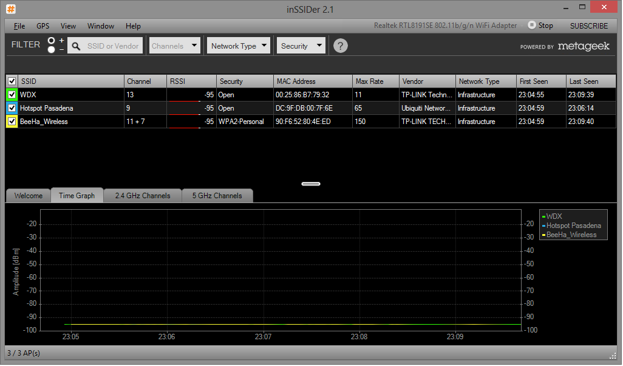623x366 pixels.
Task: Open the Network Type filter dropdown
Action: click(239, 46)
